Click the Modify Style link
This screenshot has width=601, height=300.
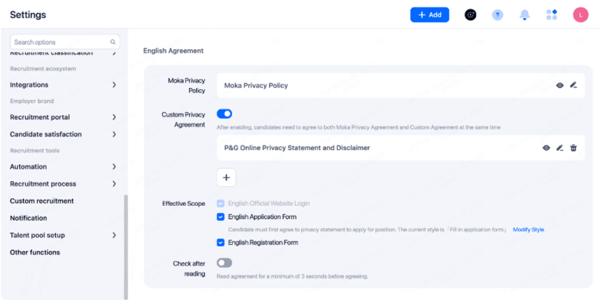528,230
